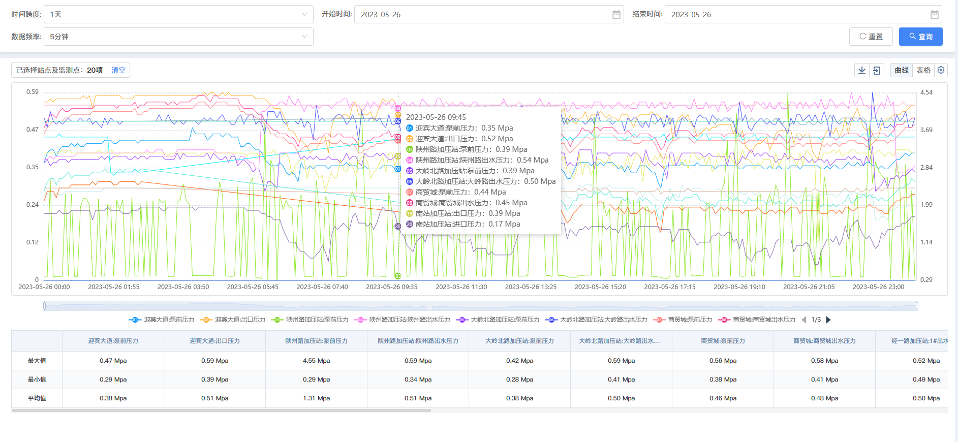958x442 pixels.
Task: Switch to the 表格 view tab
Action: click(x=923, y=70)
